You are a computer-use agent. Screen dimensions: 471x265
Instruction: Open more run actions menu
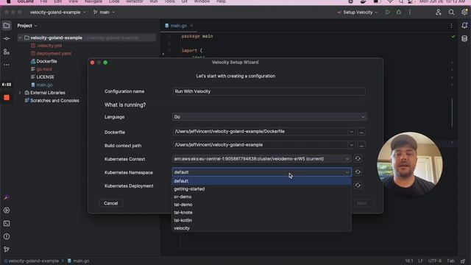(410, 13)
